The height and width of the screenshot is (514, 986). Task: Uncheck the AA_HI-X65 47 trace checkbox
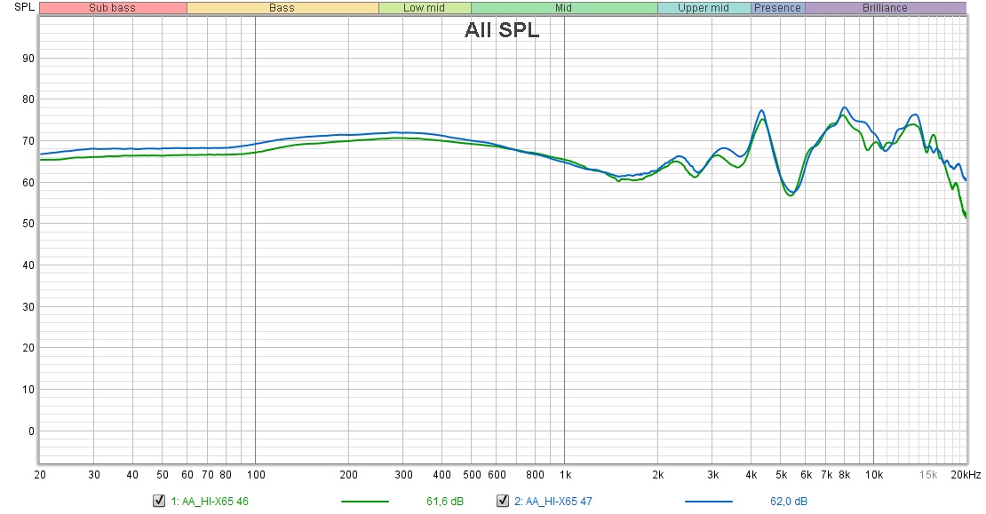point(503,501)
